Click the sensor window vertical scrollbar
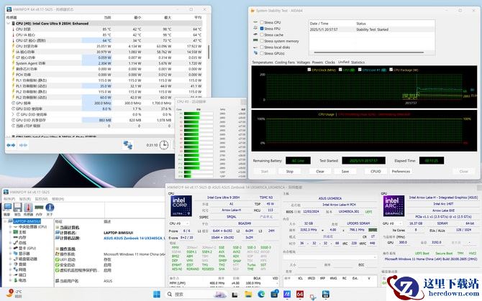The height and width of the screenshot is (301, 482). [209, 52]
